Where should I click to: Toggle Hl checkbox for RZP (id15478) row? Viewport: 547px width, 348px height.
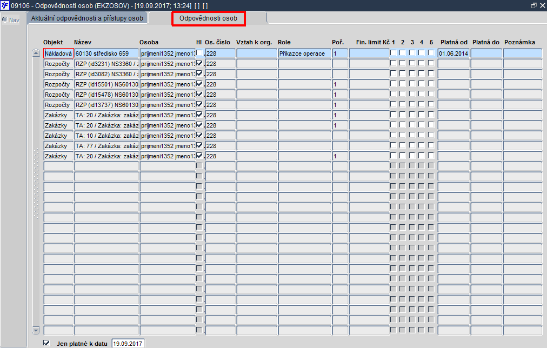click(199, 94)
